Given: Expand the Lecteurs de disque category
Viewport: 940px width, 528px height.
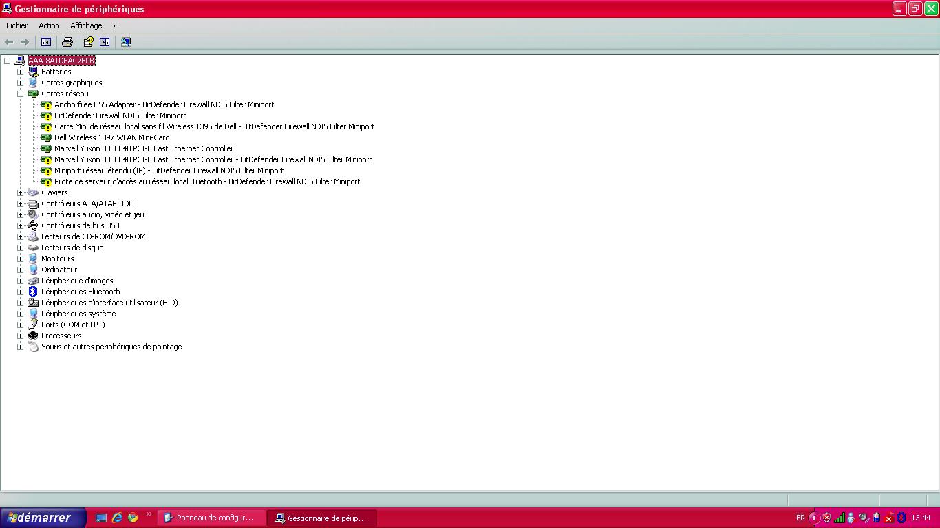Looking at the screenshot, I should tap(20, 247).
